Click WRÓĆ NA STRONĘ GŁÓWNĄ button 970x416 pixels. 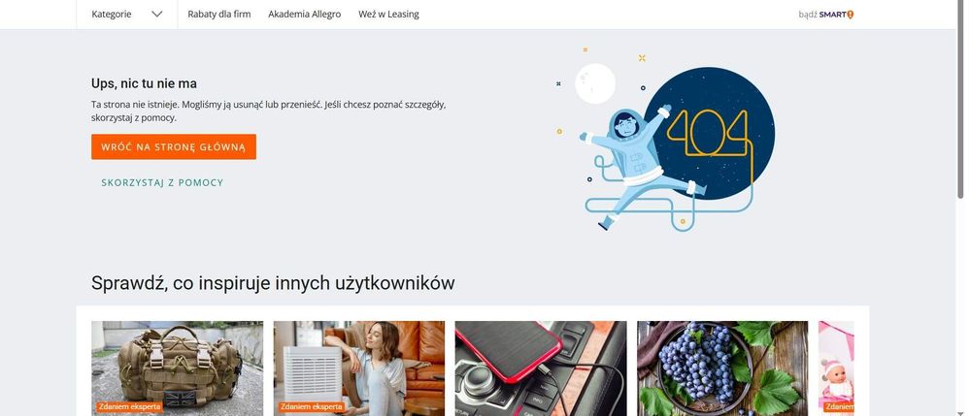point(174,147)
